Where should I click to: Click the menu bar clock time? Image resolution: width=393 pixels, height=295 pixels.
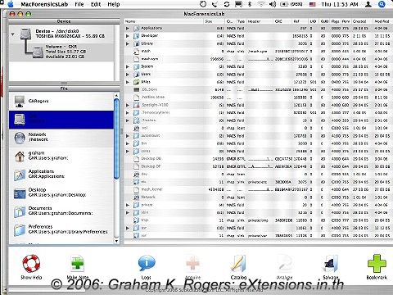click(x=340, y=4)
